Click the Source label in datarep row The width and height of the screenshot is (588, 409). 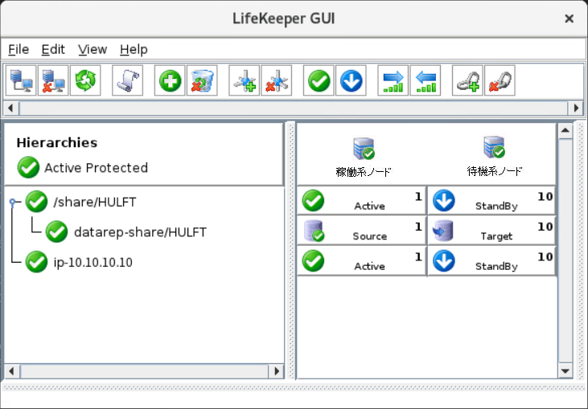[370, 236]
